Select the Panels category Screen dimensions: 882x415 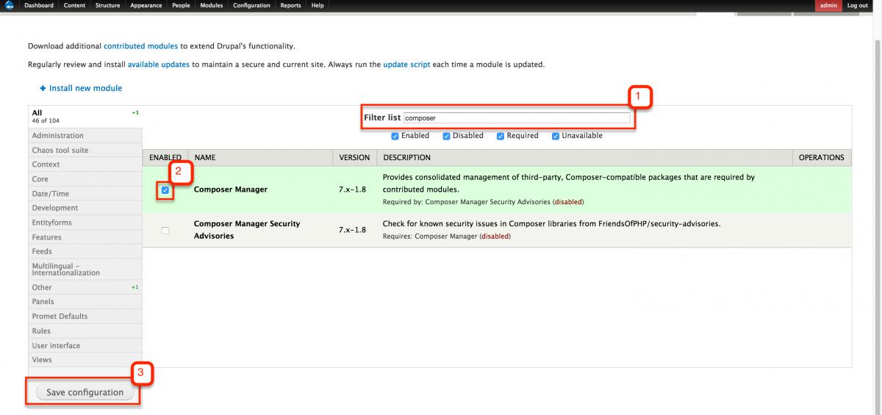click(x=85, y=302)
